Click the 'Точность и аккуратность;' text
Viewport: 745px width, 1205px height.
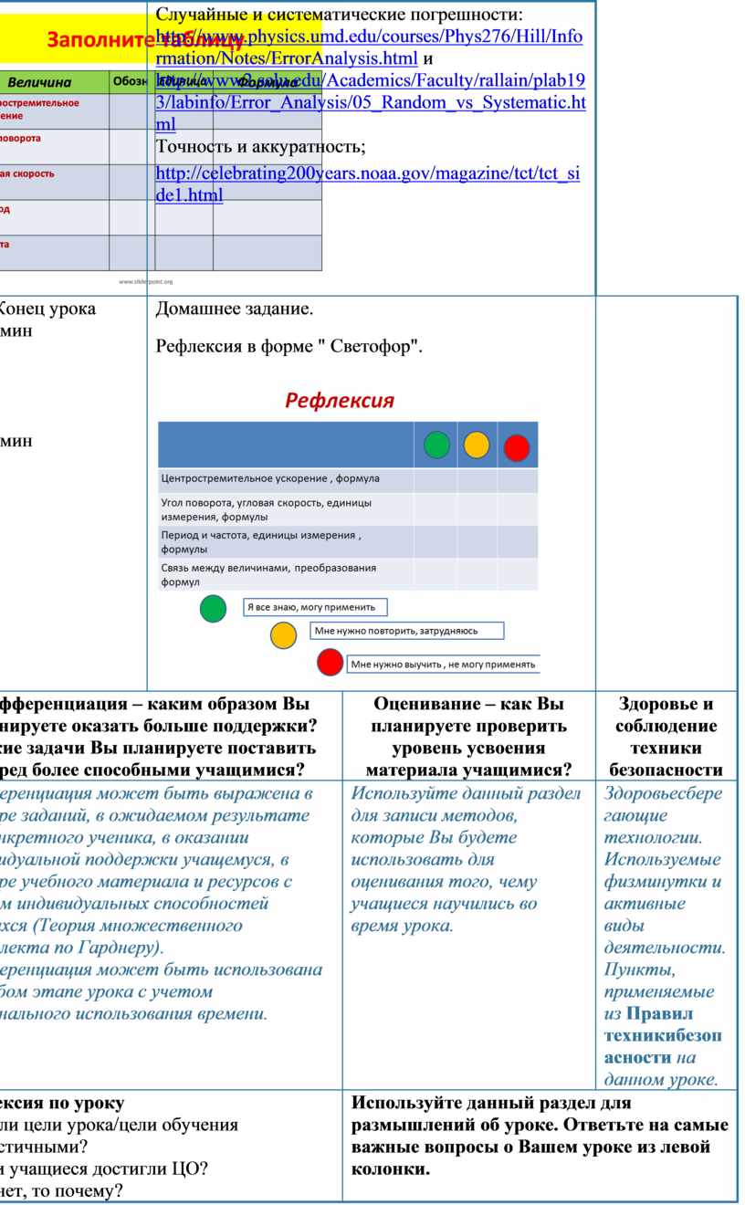click(260, 147)
